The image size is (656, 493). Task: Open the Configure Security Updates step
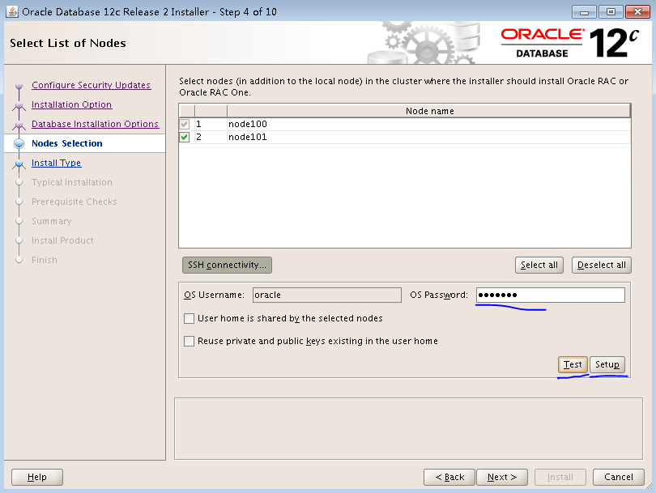pyautogui.click(x=91, y=85)
